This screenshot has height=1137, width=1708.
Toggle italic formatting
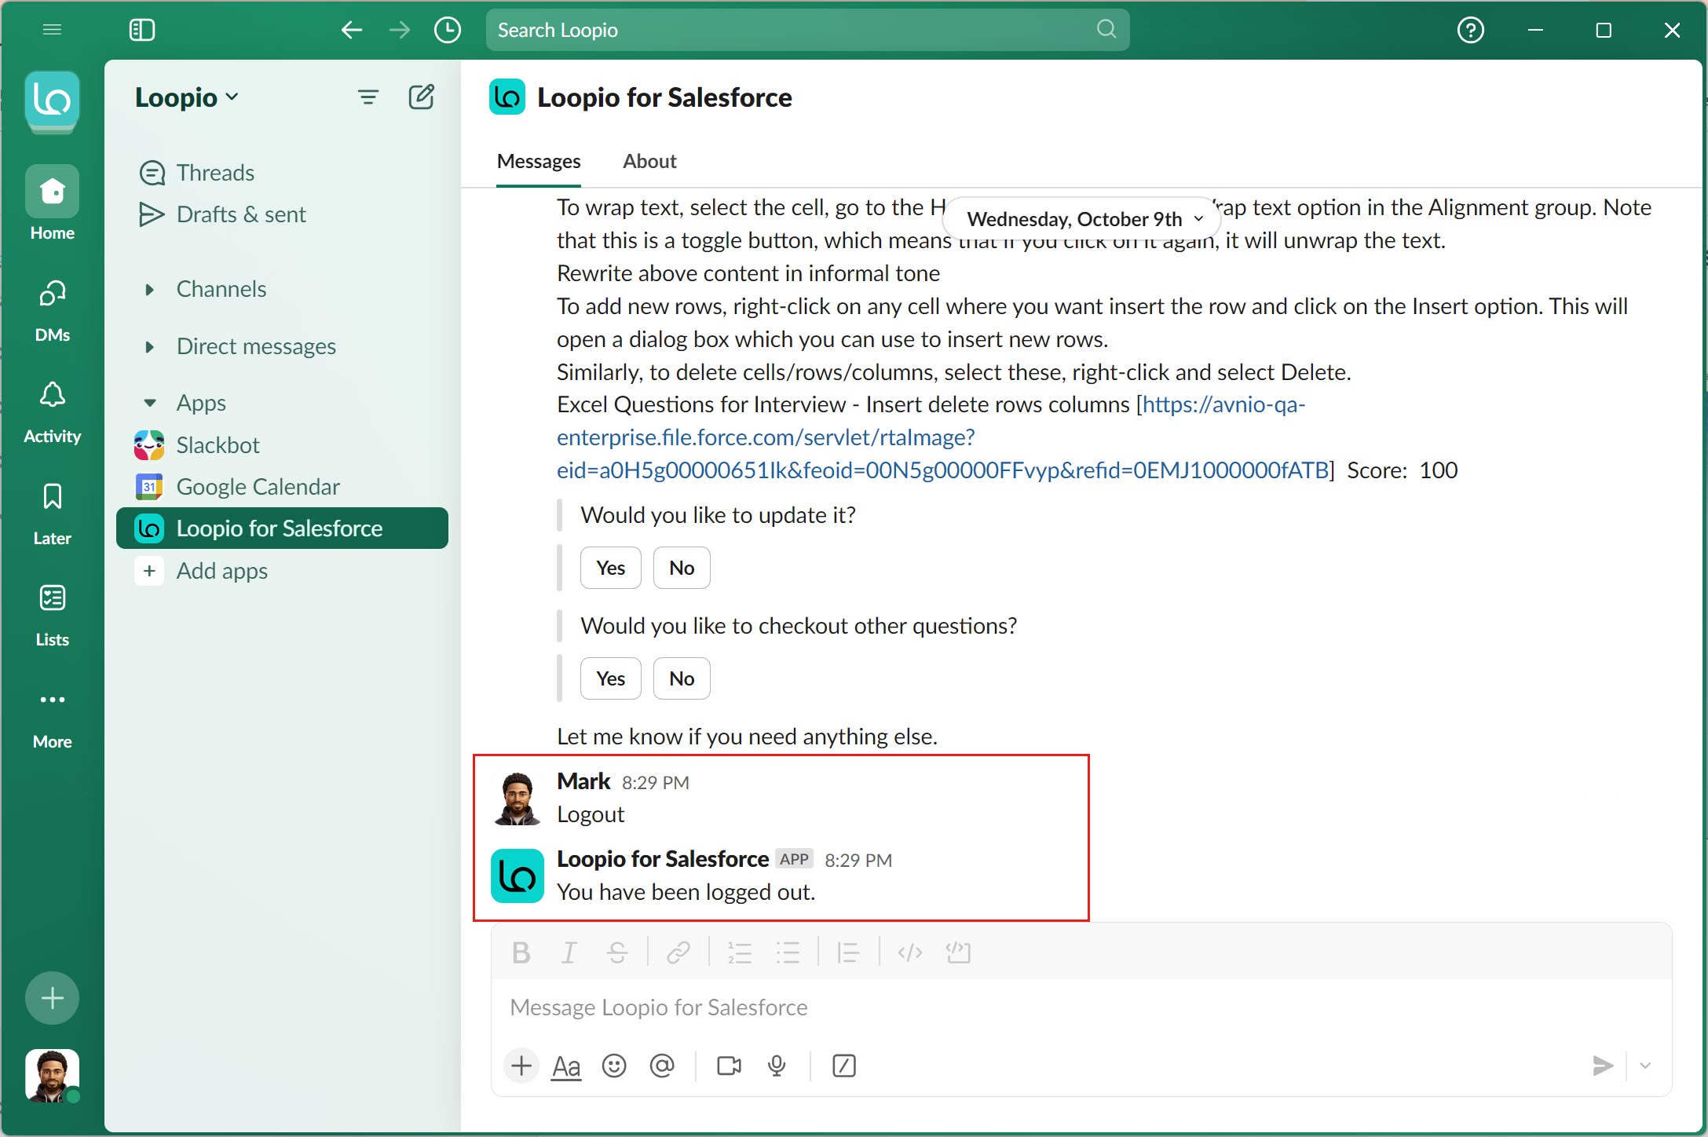click(x=569, y=952)
